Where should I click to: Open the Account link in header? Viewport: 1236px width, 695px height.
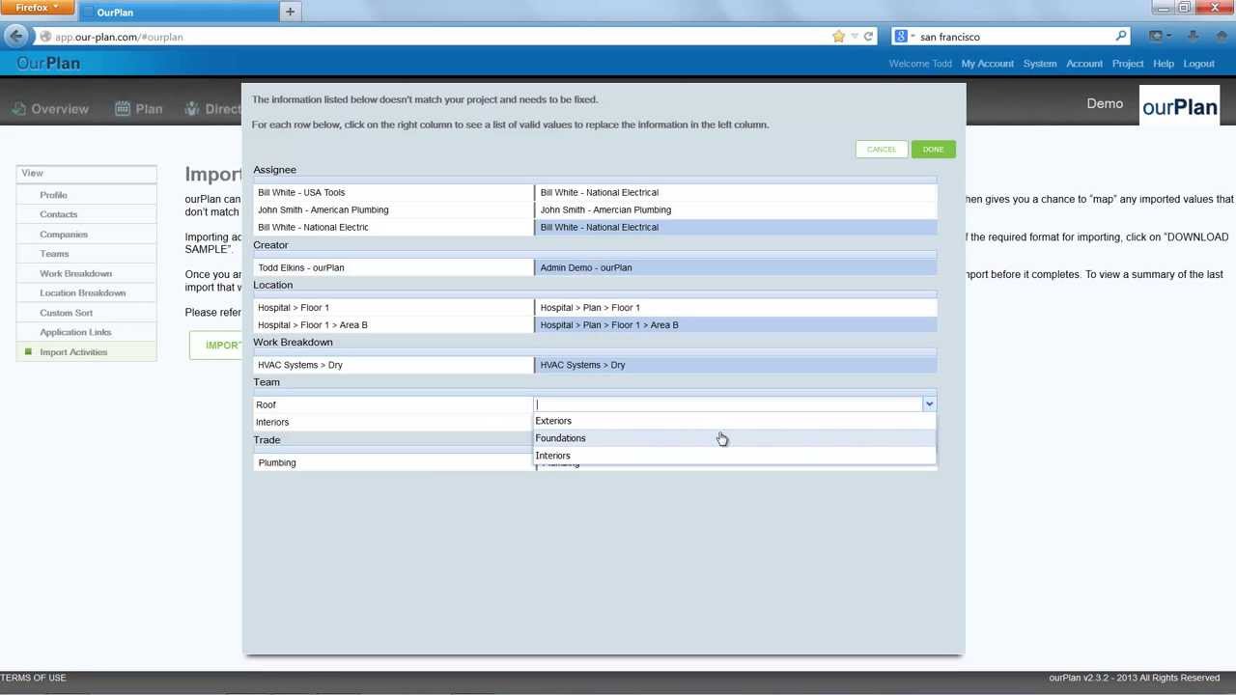click(x=1084, y=64)
